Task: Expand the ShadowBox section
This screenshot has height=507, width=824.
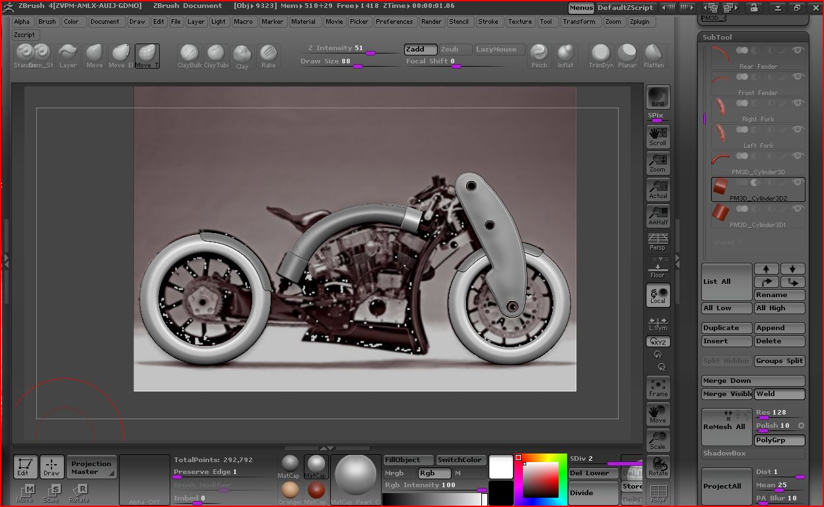Action: point(724,454)
